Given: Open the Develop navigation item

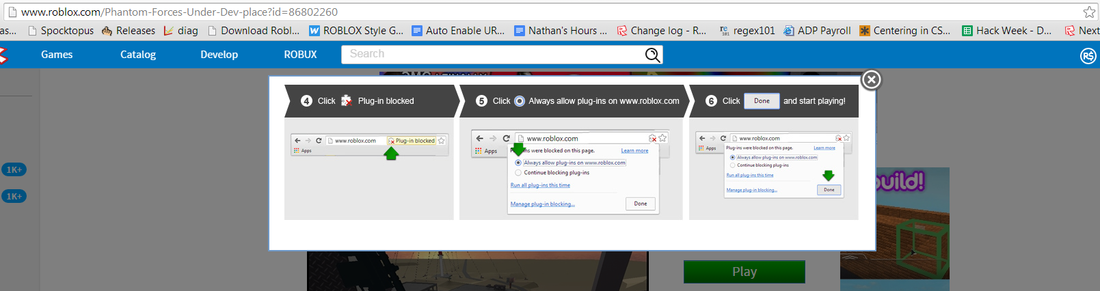Looking at the screenshot, I should 219,55.
